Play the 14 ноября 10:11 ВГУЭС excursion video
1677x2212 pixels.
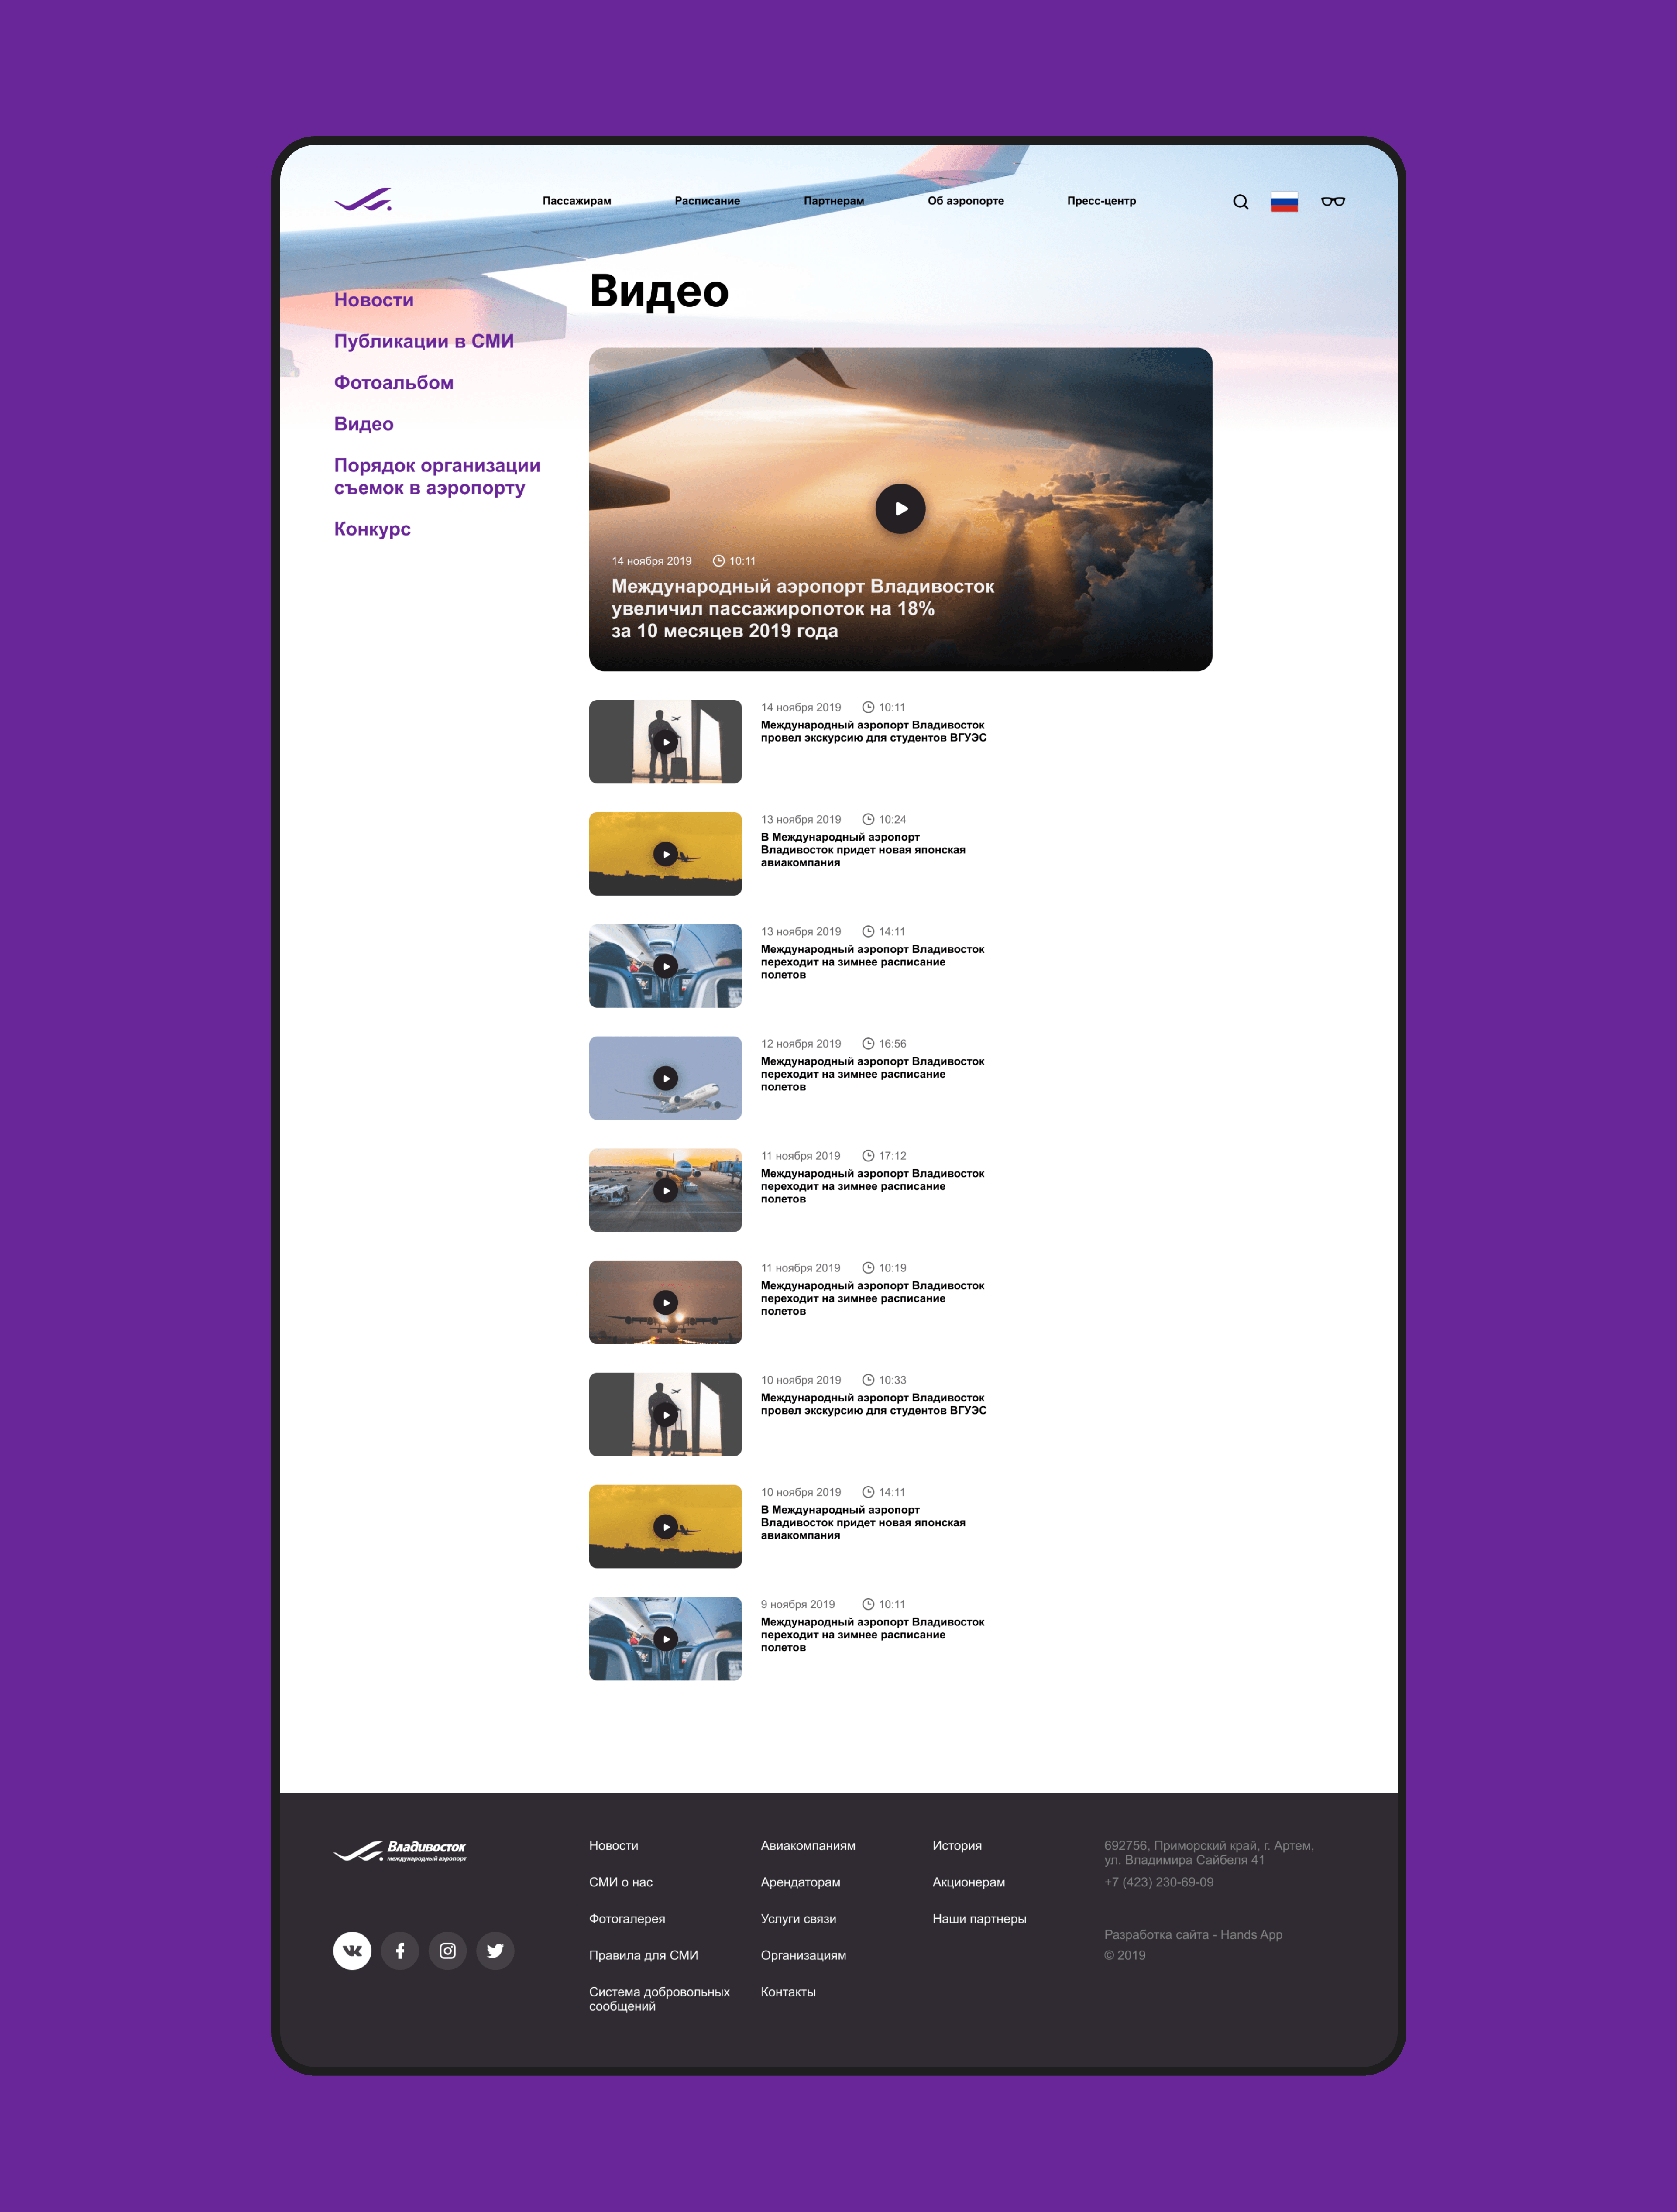[x=665, y=742]
